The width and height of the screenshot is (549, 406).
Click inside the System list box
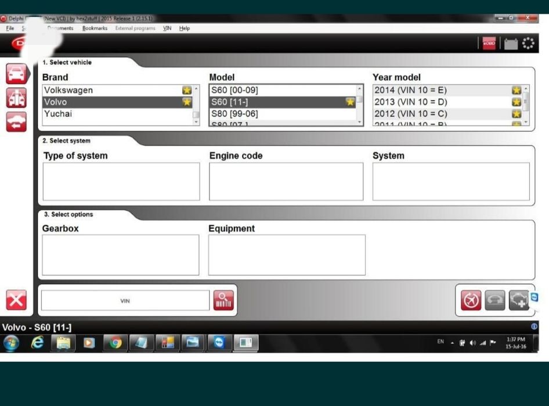451,181
